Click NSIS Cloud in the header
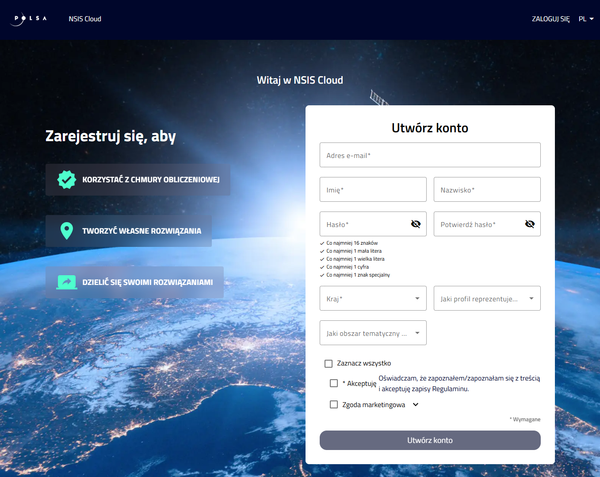Image resolution: width=600 pixels, height=477 pixels. point(85,19)
